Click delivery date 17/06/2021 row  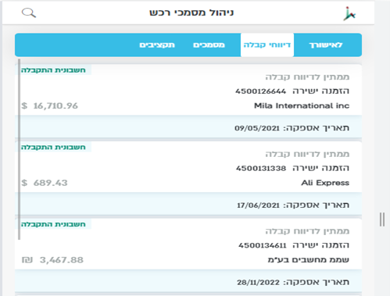pyautogui.click(x=188, y=204)
